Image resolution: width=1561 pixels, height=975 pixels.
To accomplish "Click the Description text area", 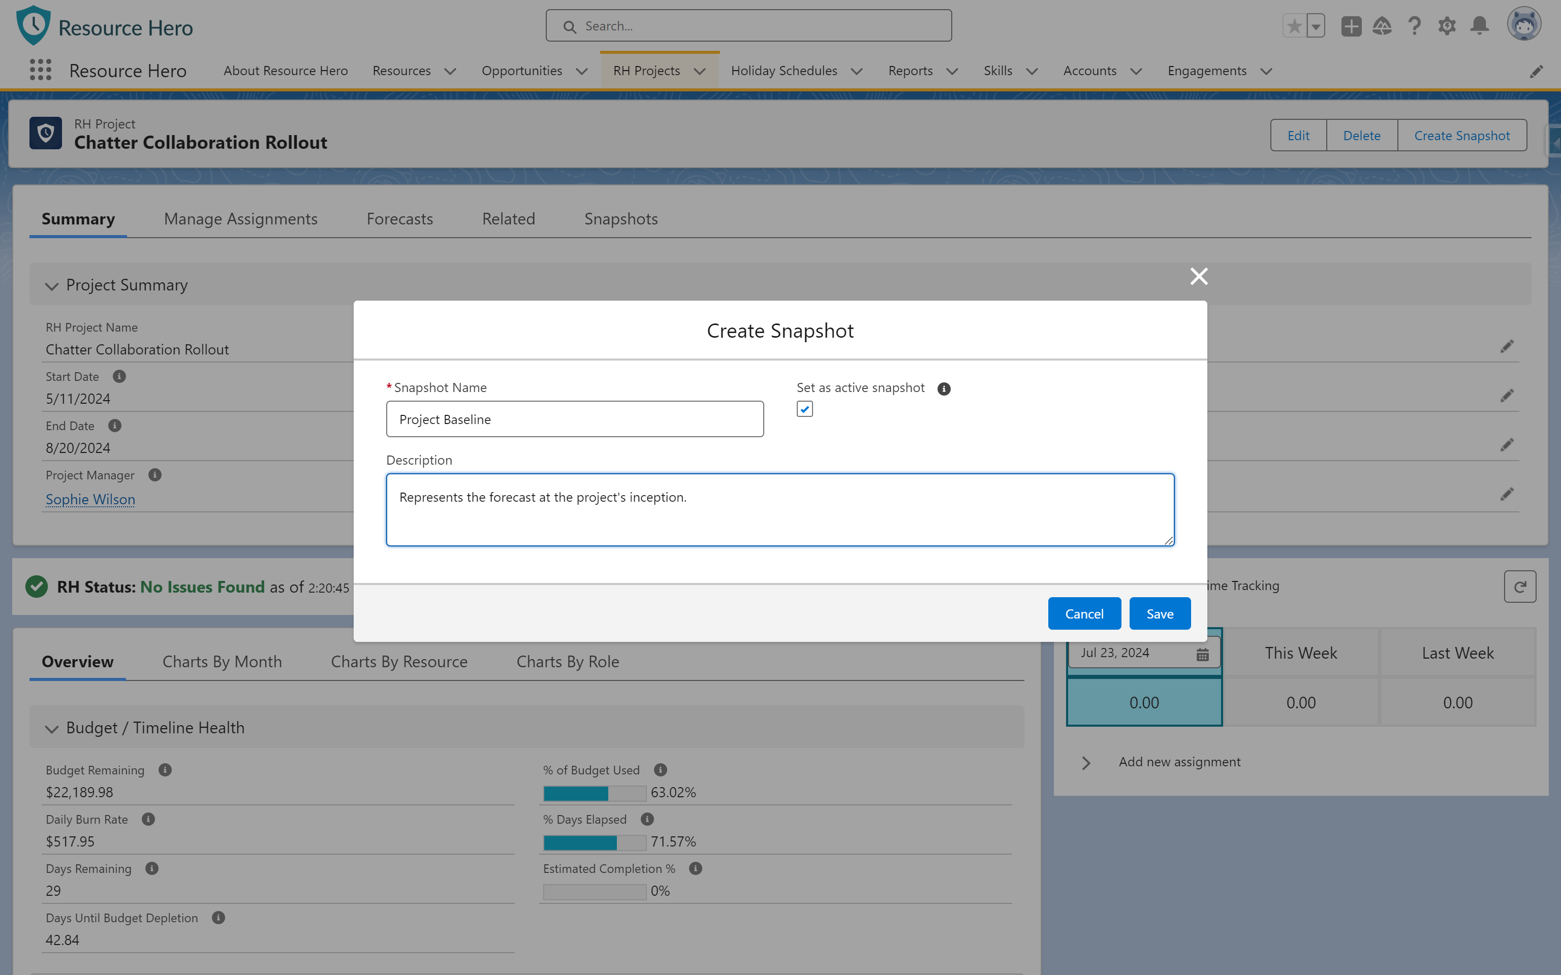I will pyautogui.click(x=780, y=509).
